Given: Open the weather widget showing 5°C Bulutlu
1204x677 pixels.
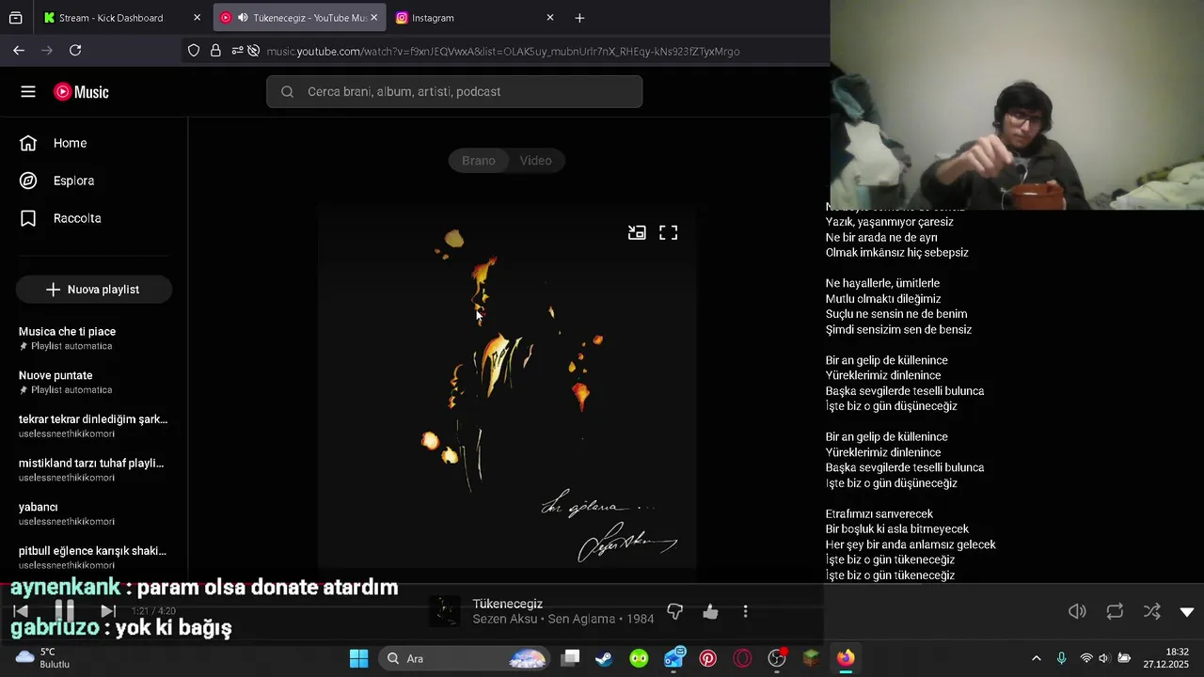Looking at the screenshot, I should (x=42, y=658).
